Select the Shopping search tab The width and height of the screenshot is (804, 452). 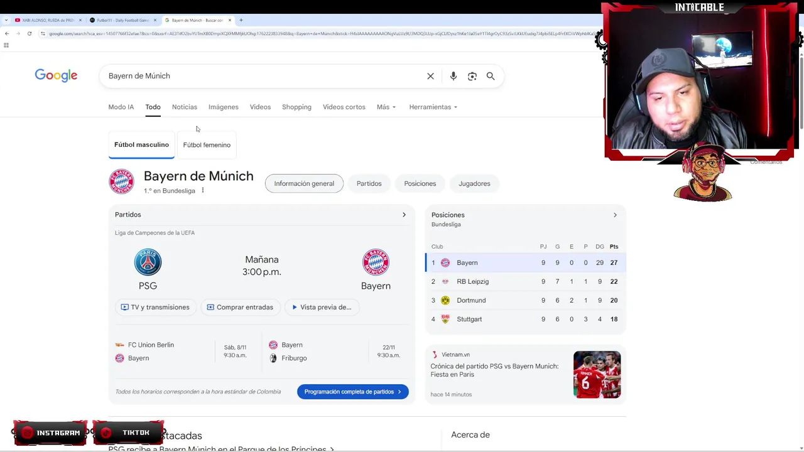point(296,107)
